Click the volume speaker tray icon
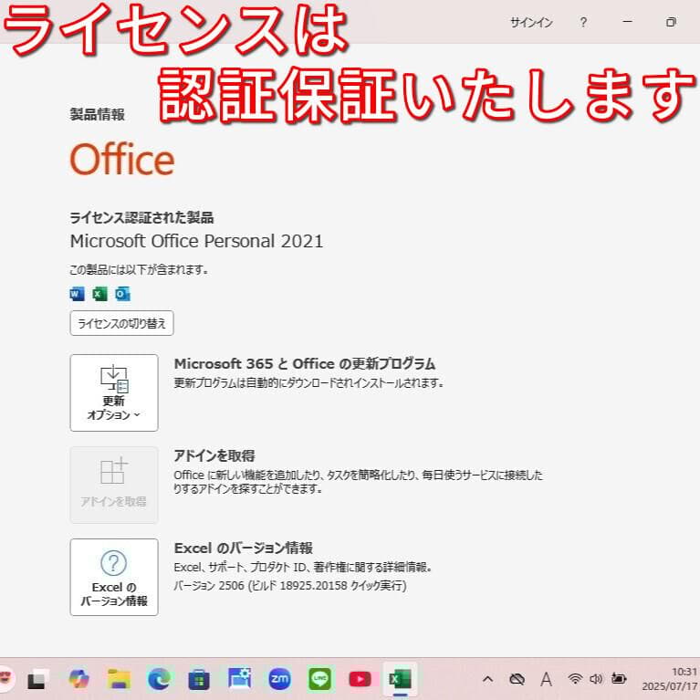700x700 pixels. point(596,679)
